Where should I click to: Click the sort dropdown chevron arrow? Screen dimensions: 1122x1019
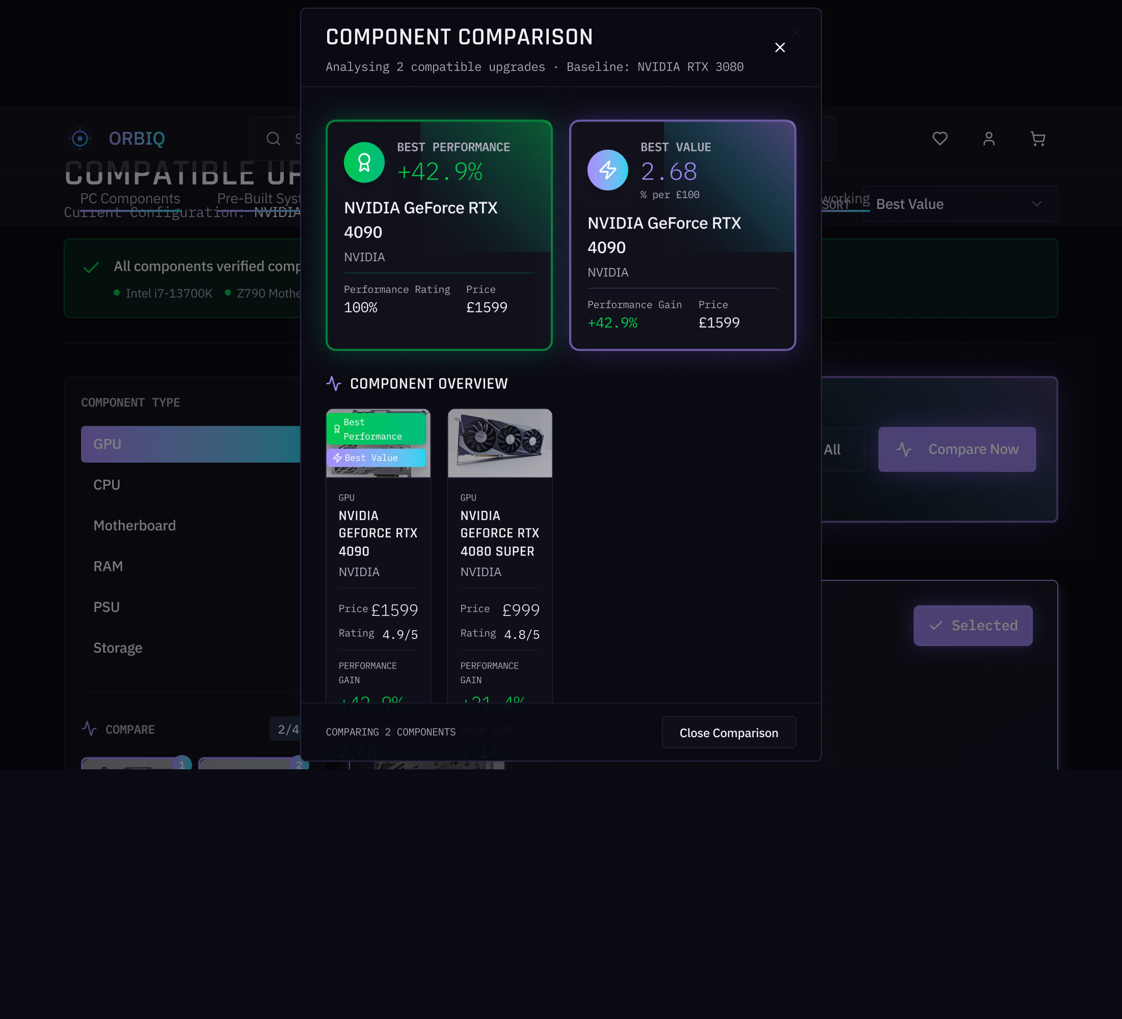coord(1036,204)
